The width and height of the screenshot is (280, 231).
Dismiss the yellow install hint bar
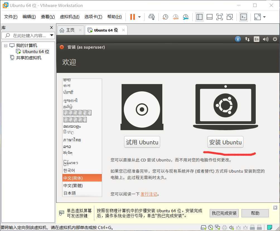pyautogui.click(x=275, y=208)
